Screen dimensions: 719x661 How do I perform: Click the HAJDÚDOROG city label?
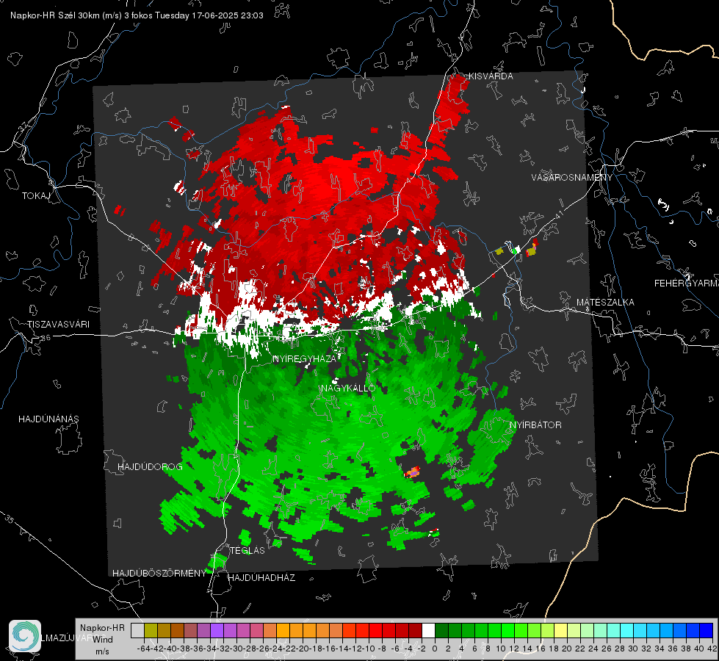click(150, 467)
